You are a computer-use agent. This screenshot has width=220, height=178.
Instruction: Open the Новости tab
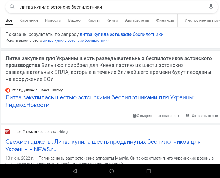coord(53,20)
